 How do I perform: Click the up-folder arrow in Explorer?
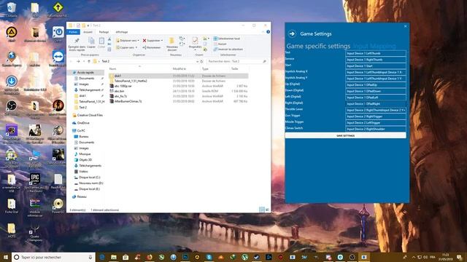[89, 61]
